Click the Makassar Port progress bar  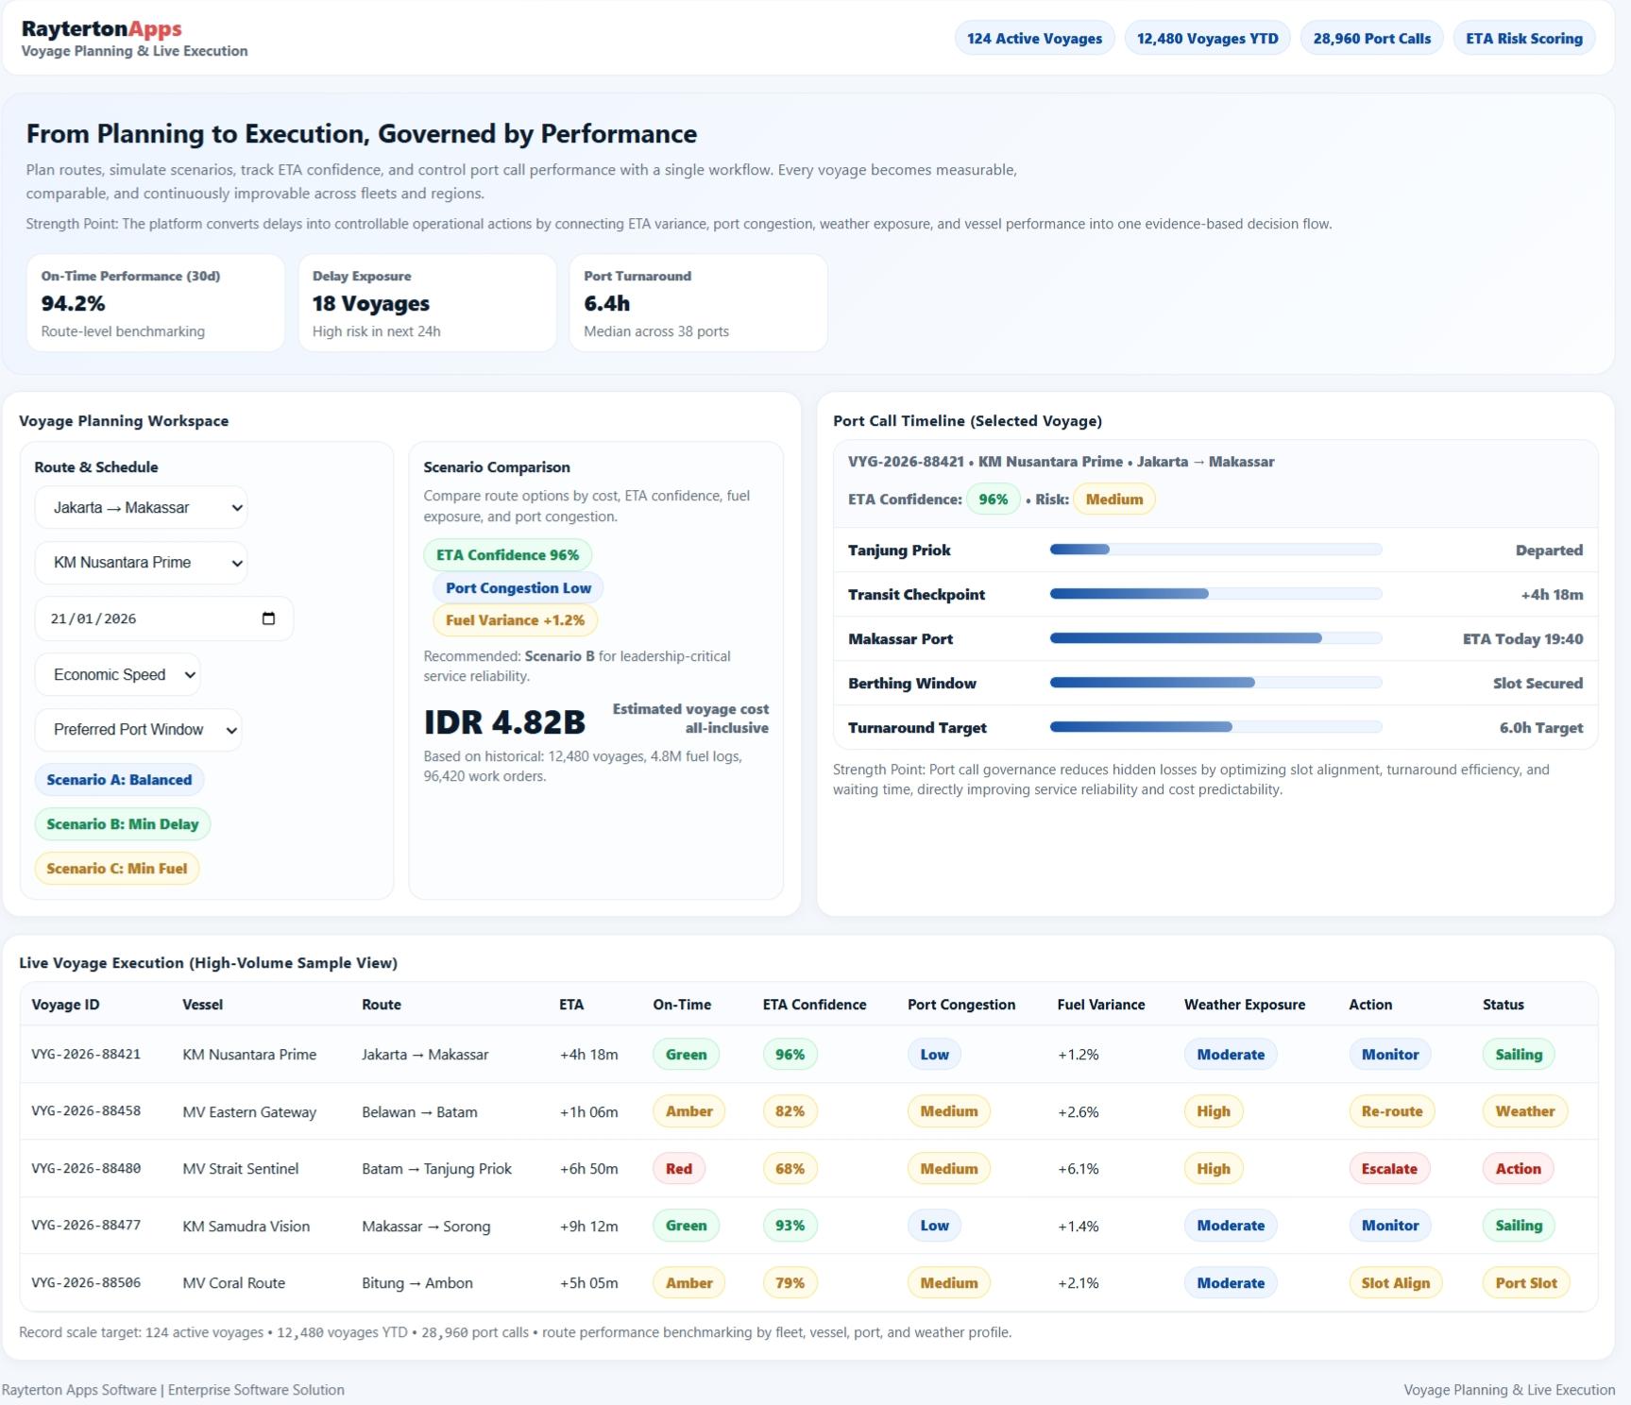click(1215, 639)
